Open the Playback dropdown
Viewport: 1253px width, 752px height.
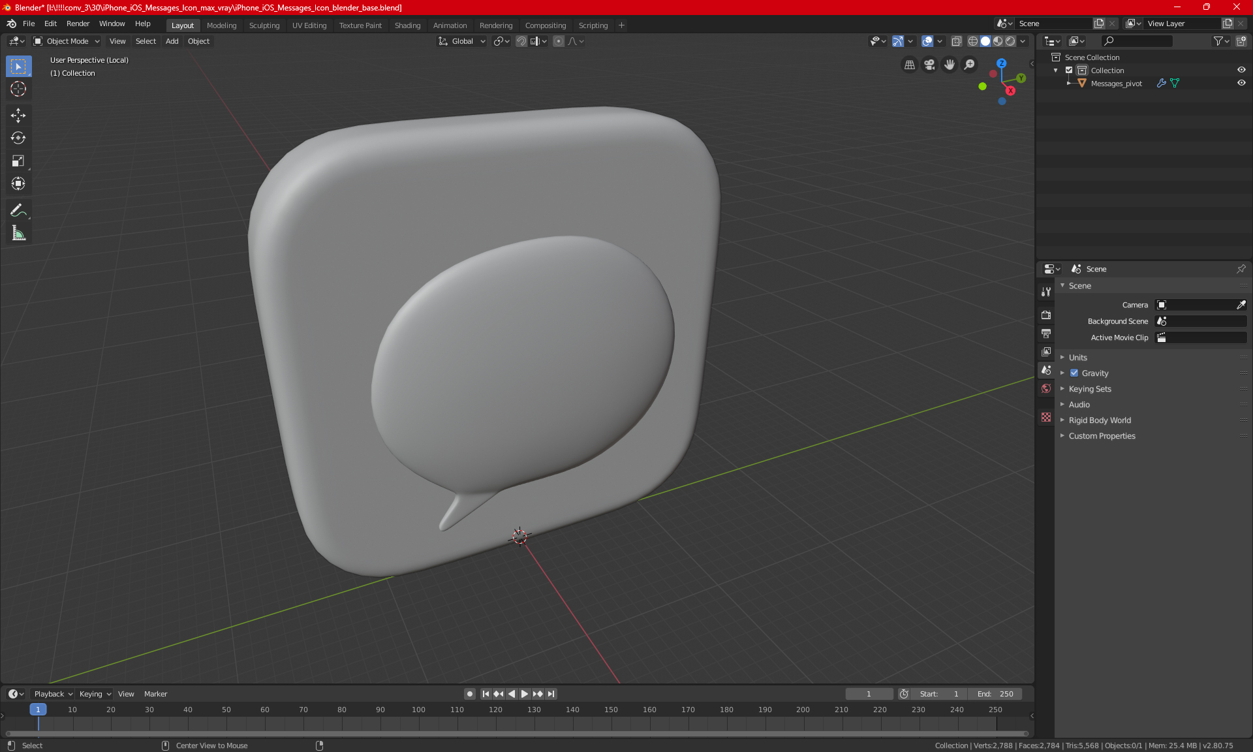pos(52,694)
